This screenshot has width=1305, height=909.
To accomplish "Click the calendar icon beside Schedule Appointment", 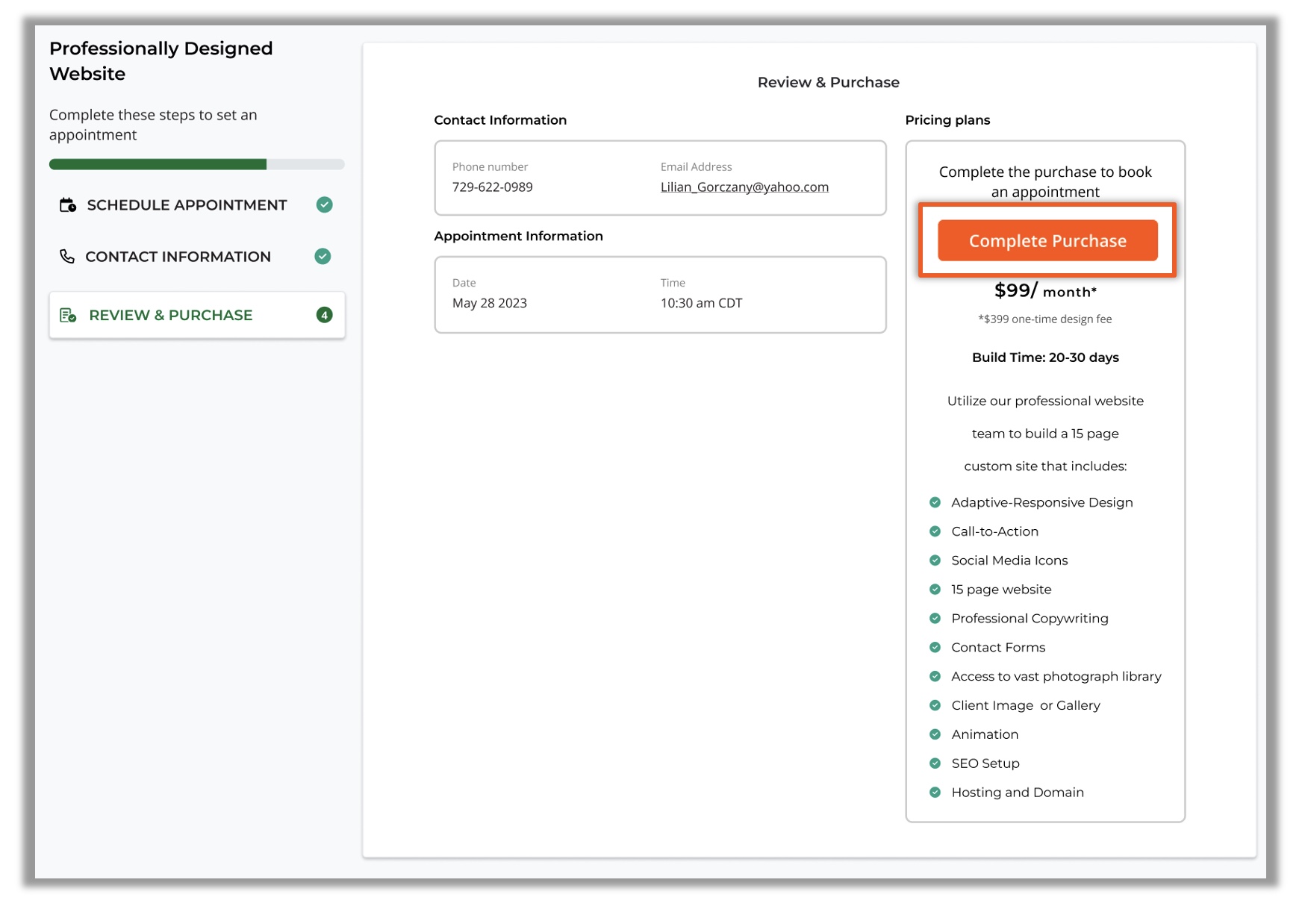I will click(x=68, y=205).
